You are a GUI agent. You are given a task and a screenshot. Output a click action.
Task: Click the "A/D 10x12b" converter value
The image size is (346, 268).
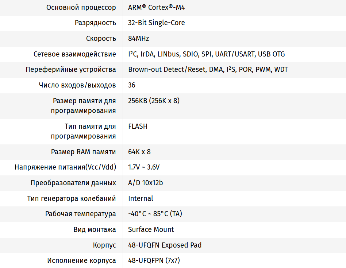(145, 183)
